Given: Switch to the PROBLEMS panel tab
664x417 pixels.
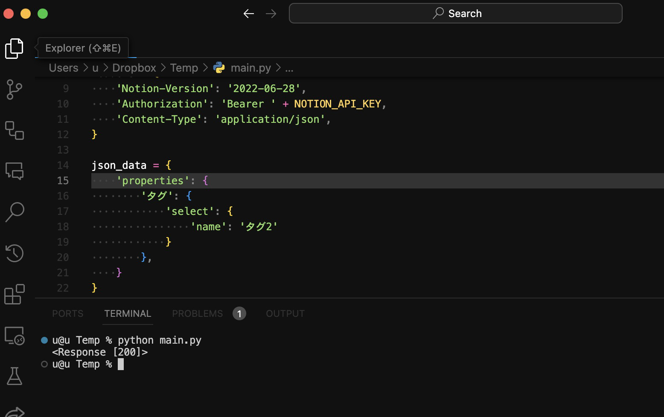Looking at the screenshot, I should click(198, 313).
